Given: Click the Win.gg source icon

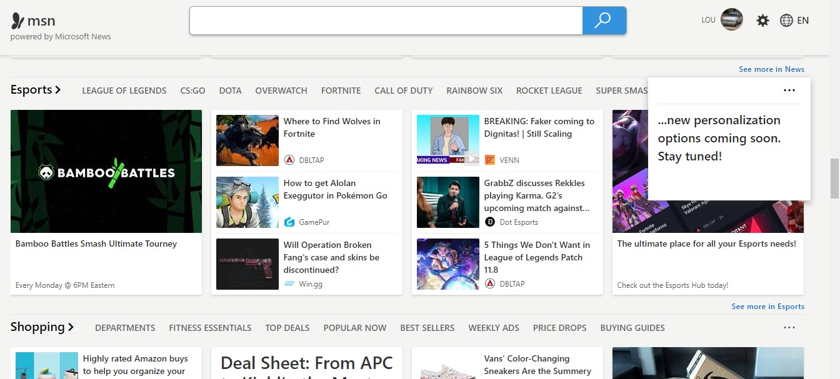Looking at the screenshot, I should pyautogui.click(x=289, y=283).
